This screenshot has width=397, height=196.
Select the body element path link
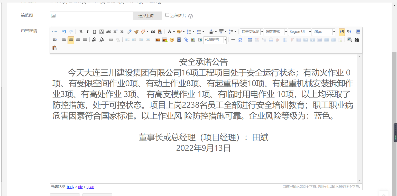70,187
